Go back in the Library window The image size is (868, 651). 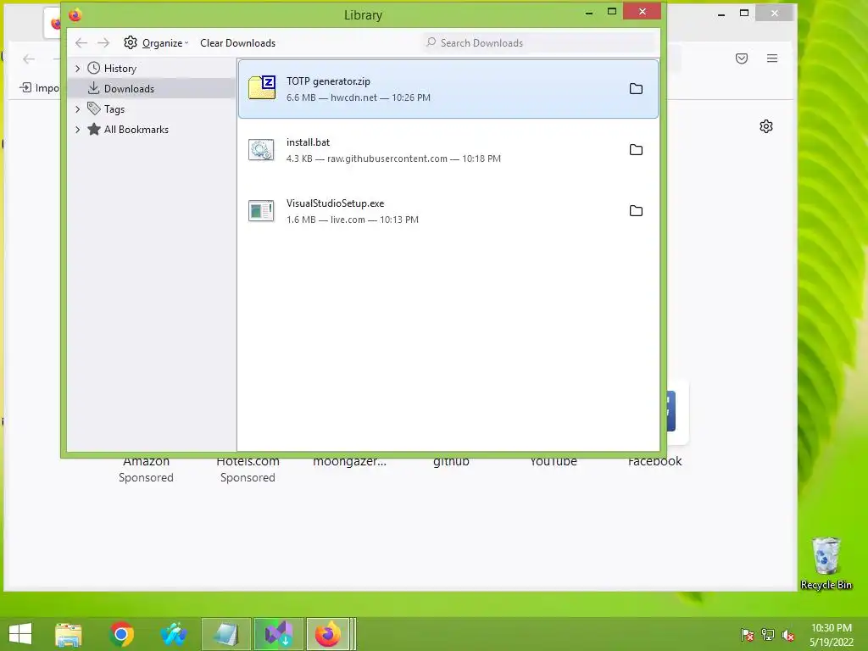click(x=81, y=42)
